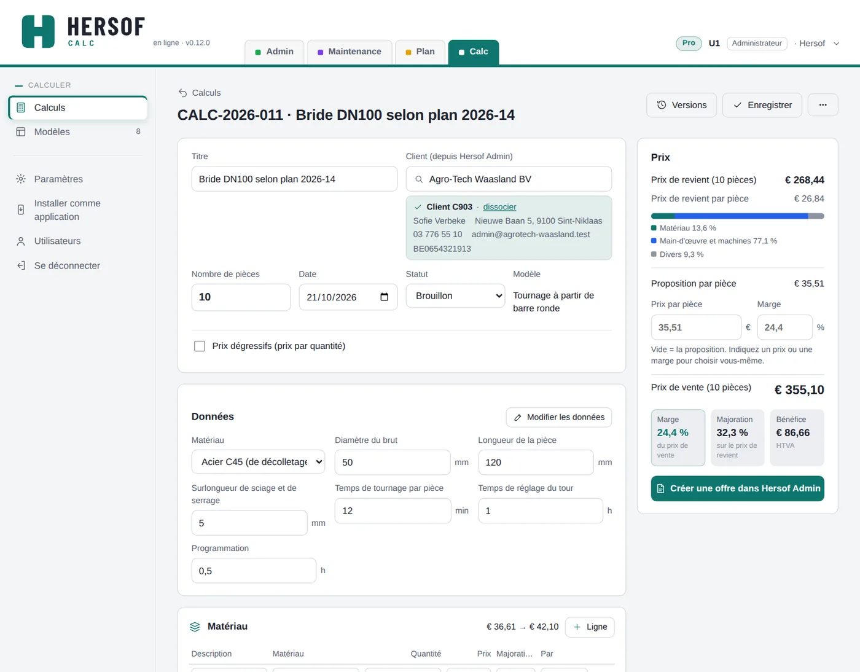The image size is (860, 672).
Task: Switch to the Plan tab
Action: (x=420, y=52)
